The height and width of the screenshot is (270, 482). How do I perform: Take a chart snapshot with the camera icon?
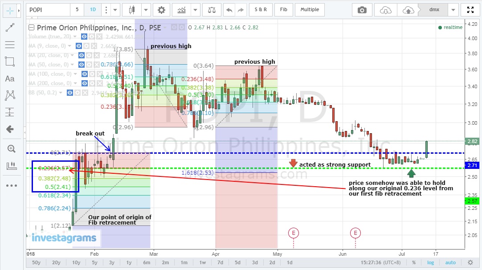pyautogui.click(x=362, y=9)
